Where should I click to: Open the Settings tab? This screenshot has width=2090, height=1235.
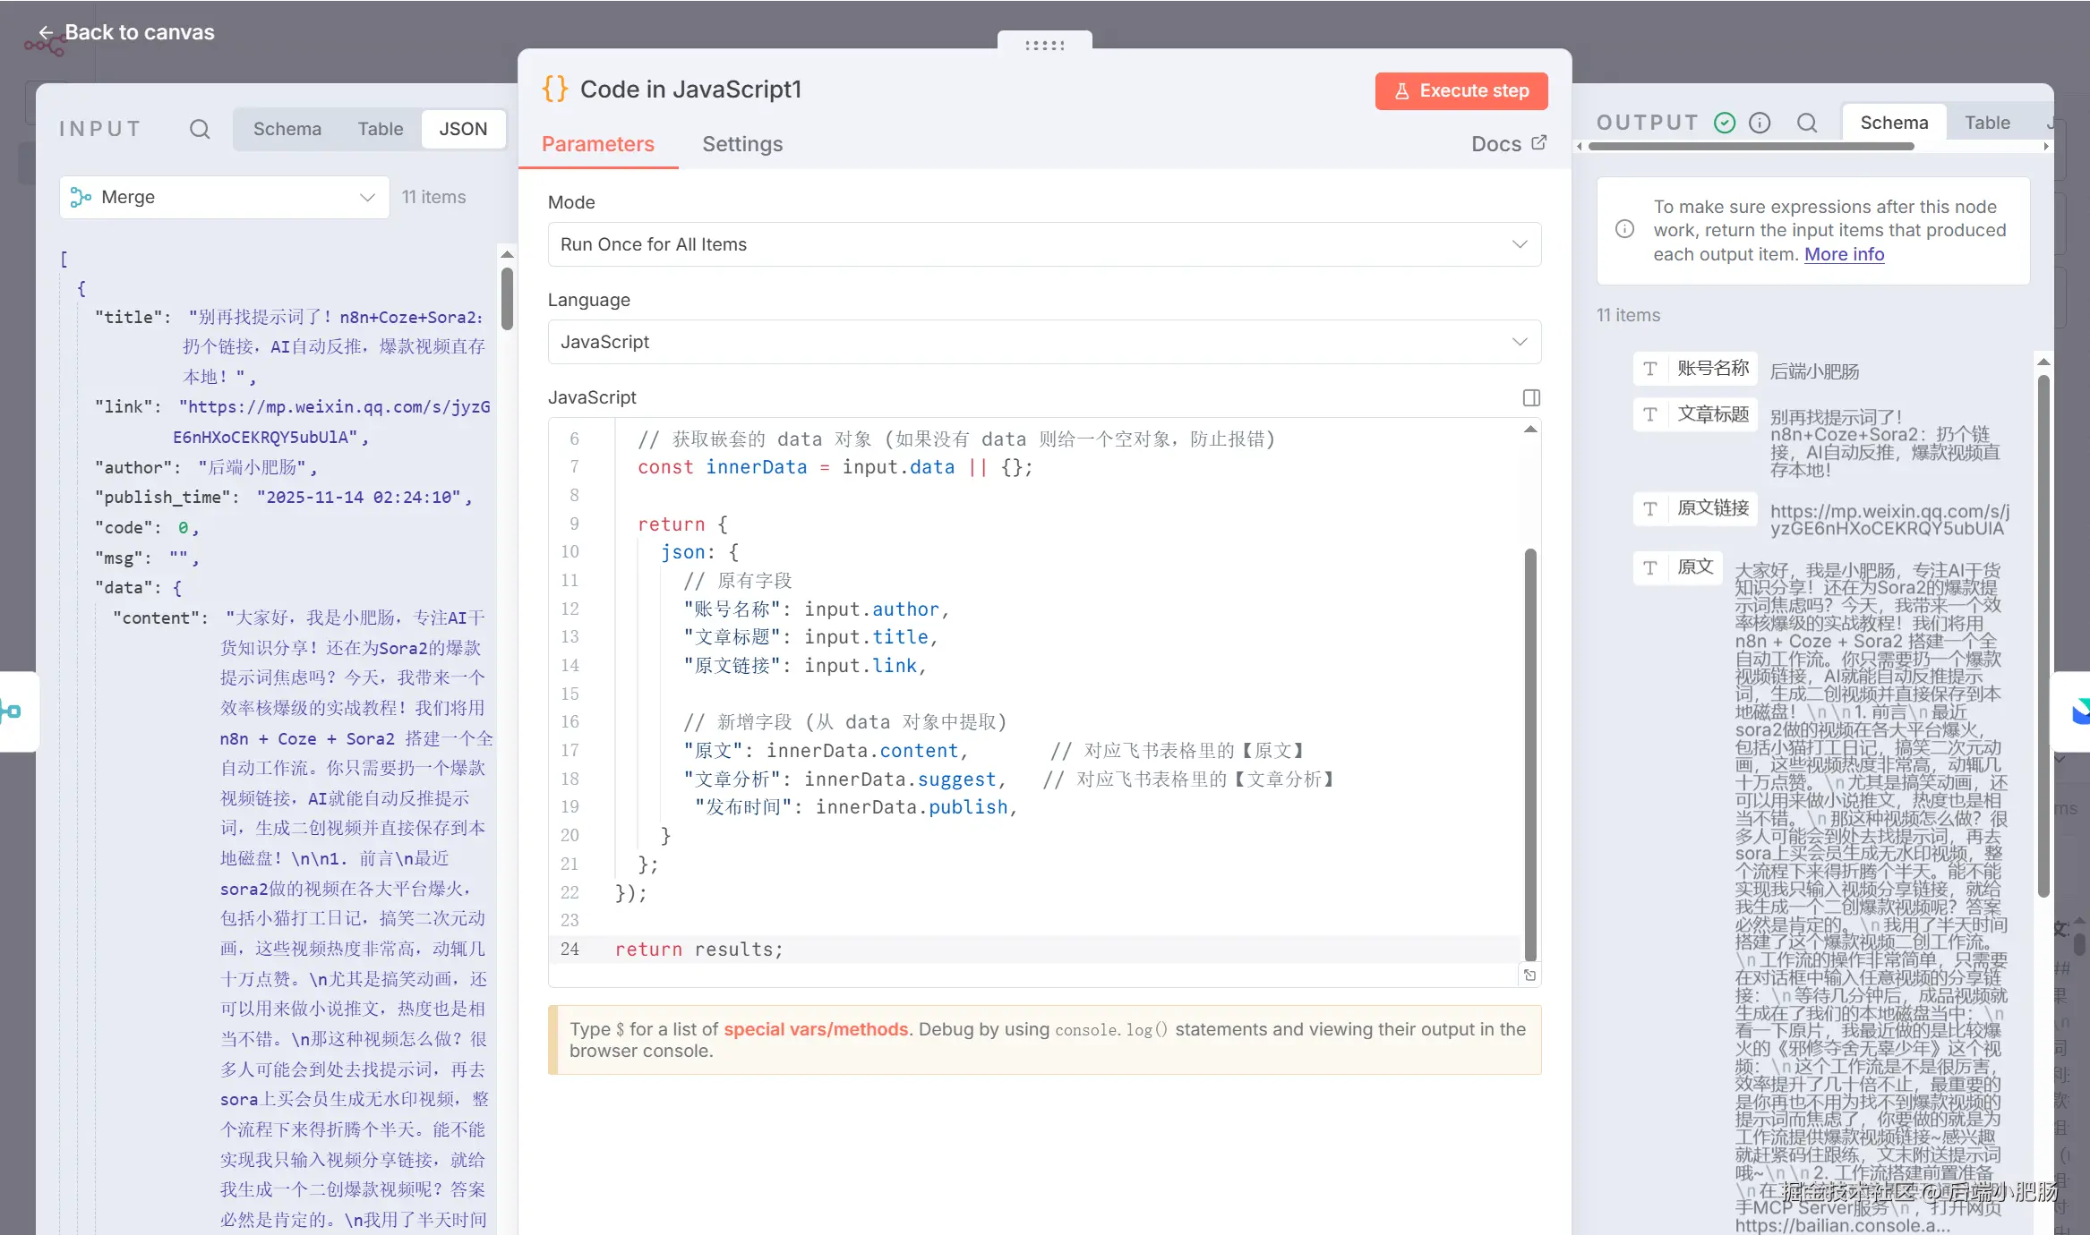pos(742,144)
